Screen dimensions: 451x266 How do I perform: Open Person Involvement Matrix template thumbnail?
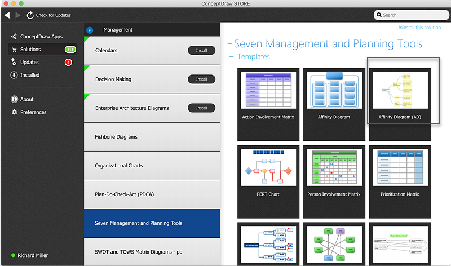tap(334, 167)
